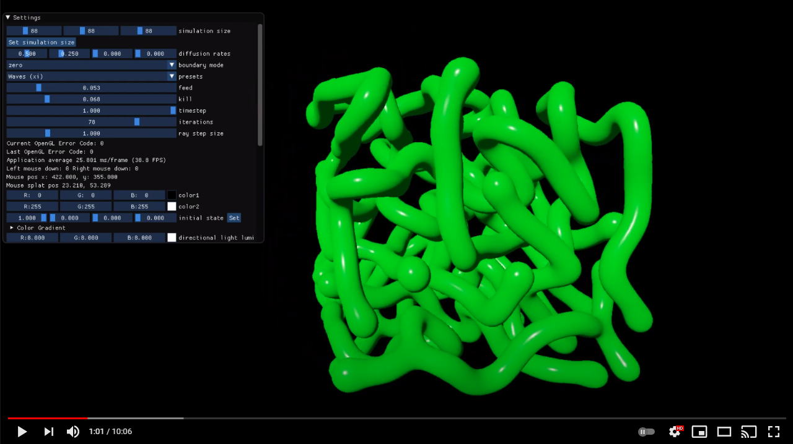Open the directional light color swatch

pyautogui.click(x=172, y=237)
